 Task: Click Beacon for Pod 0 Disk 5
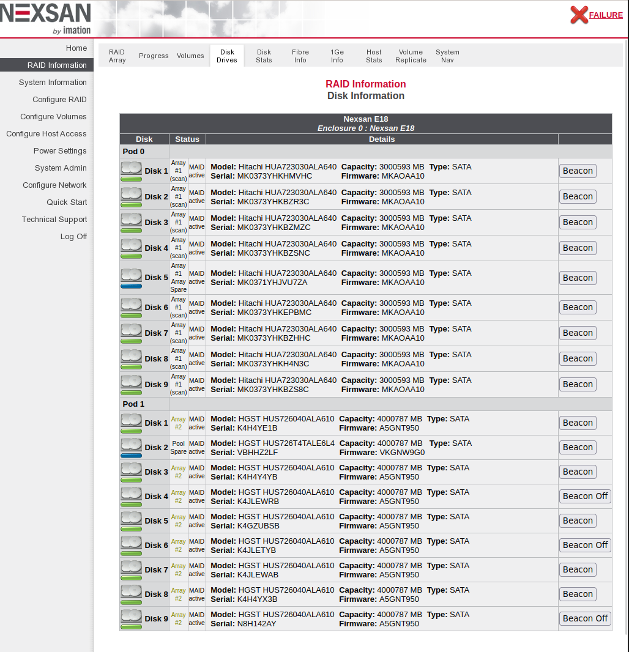click(578, 278)
